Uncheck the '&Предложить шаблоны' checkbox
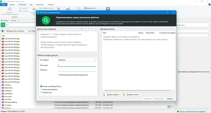 [2, 31]
